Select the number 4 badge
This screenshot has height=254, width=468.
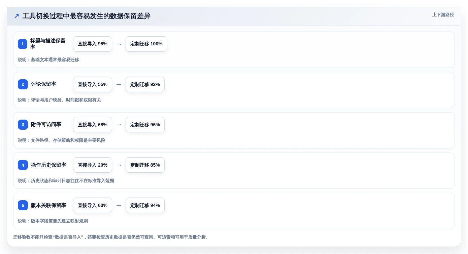pyautogui.click(x=23, y=165)
